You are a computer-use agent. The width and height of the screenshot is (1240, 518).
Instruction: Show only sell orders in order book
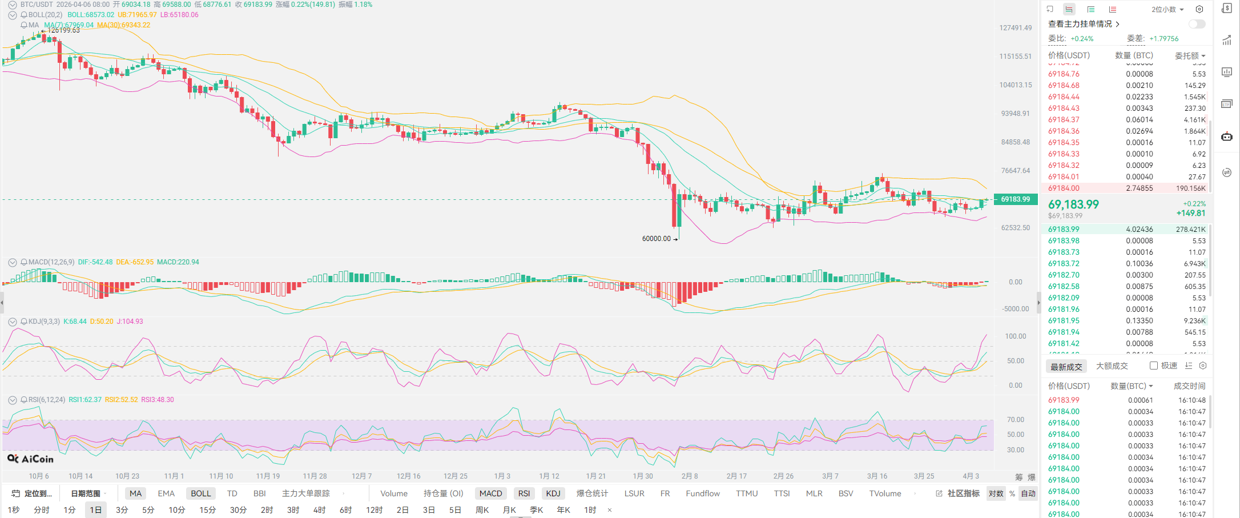click(1113, 9)
